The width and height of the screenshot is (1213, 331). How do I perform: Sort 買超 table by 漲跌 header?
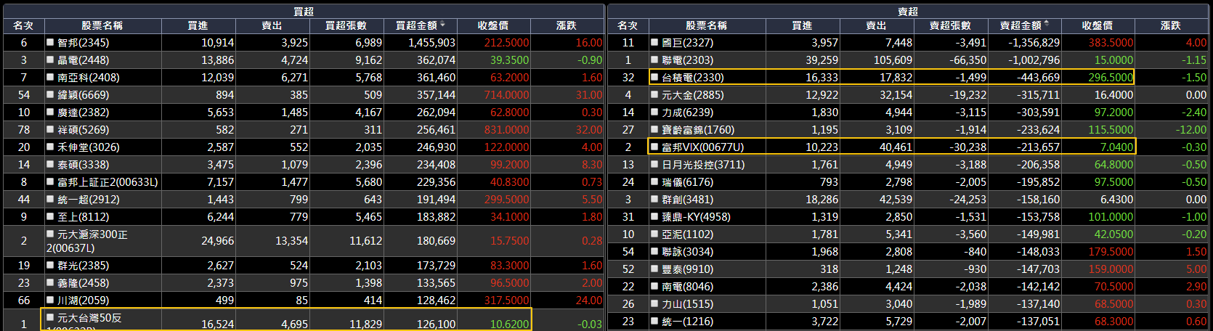567,25
